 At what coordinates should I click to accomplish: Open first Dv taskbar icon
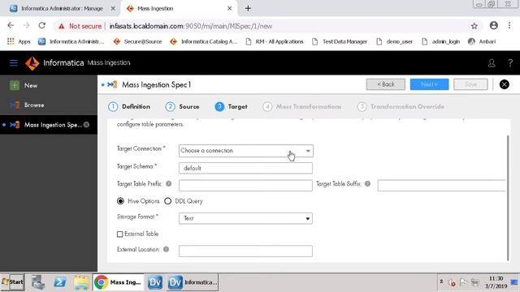click(155, 282)
